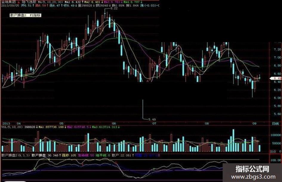Click the 2013 year label on time axis
Viewport: 282px width, 182px height.
coord(6,124)
